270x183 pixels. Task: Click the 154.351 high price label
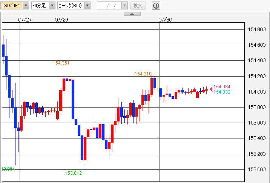[61, 63]
